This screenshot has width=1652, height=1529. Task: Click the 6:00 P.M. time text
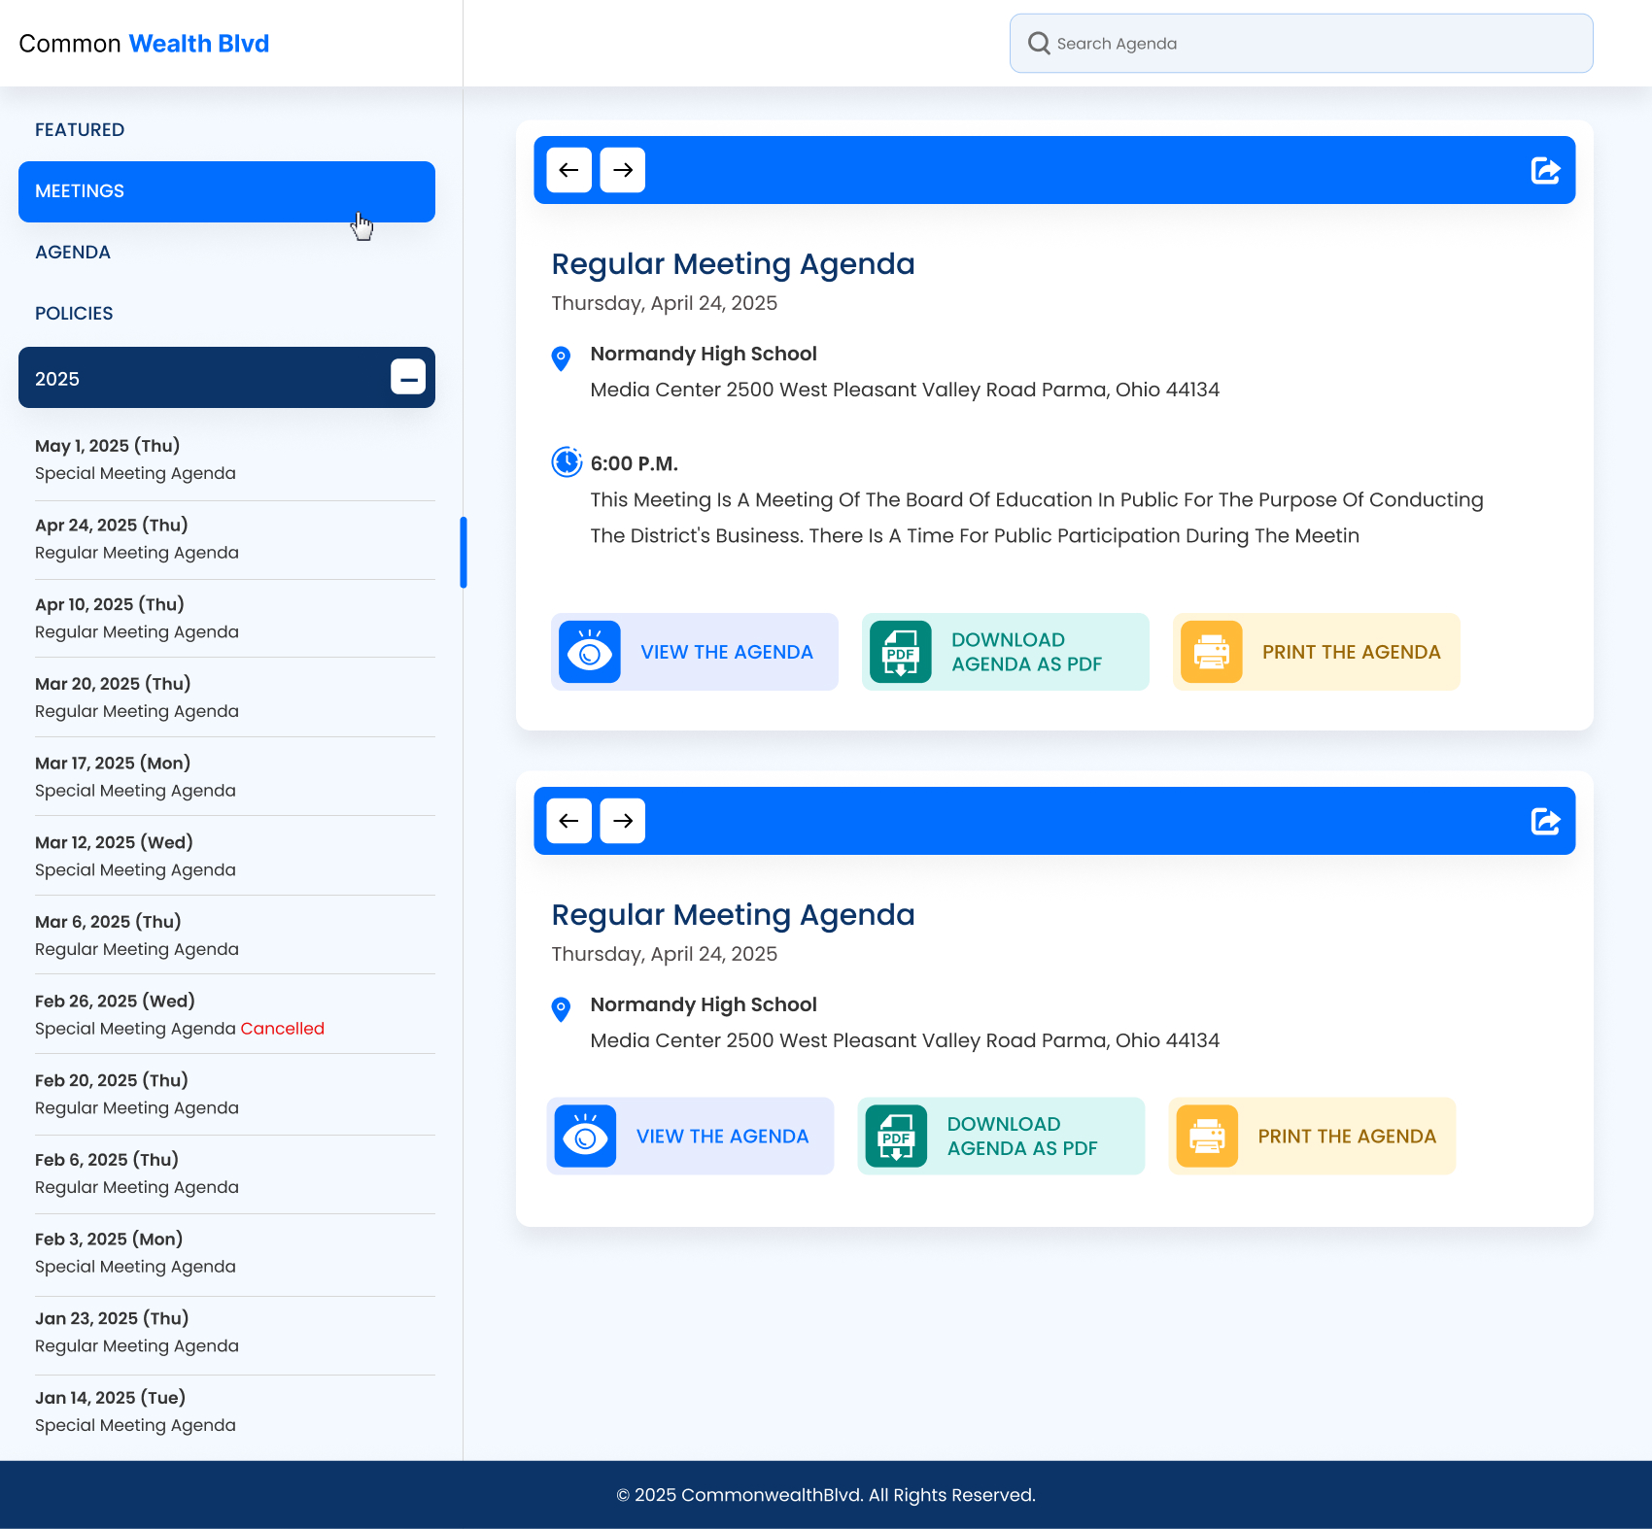634,463
